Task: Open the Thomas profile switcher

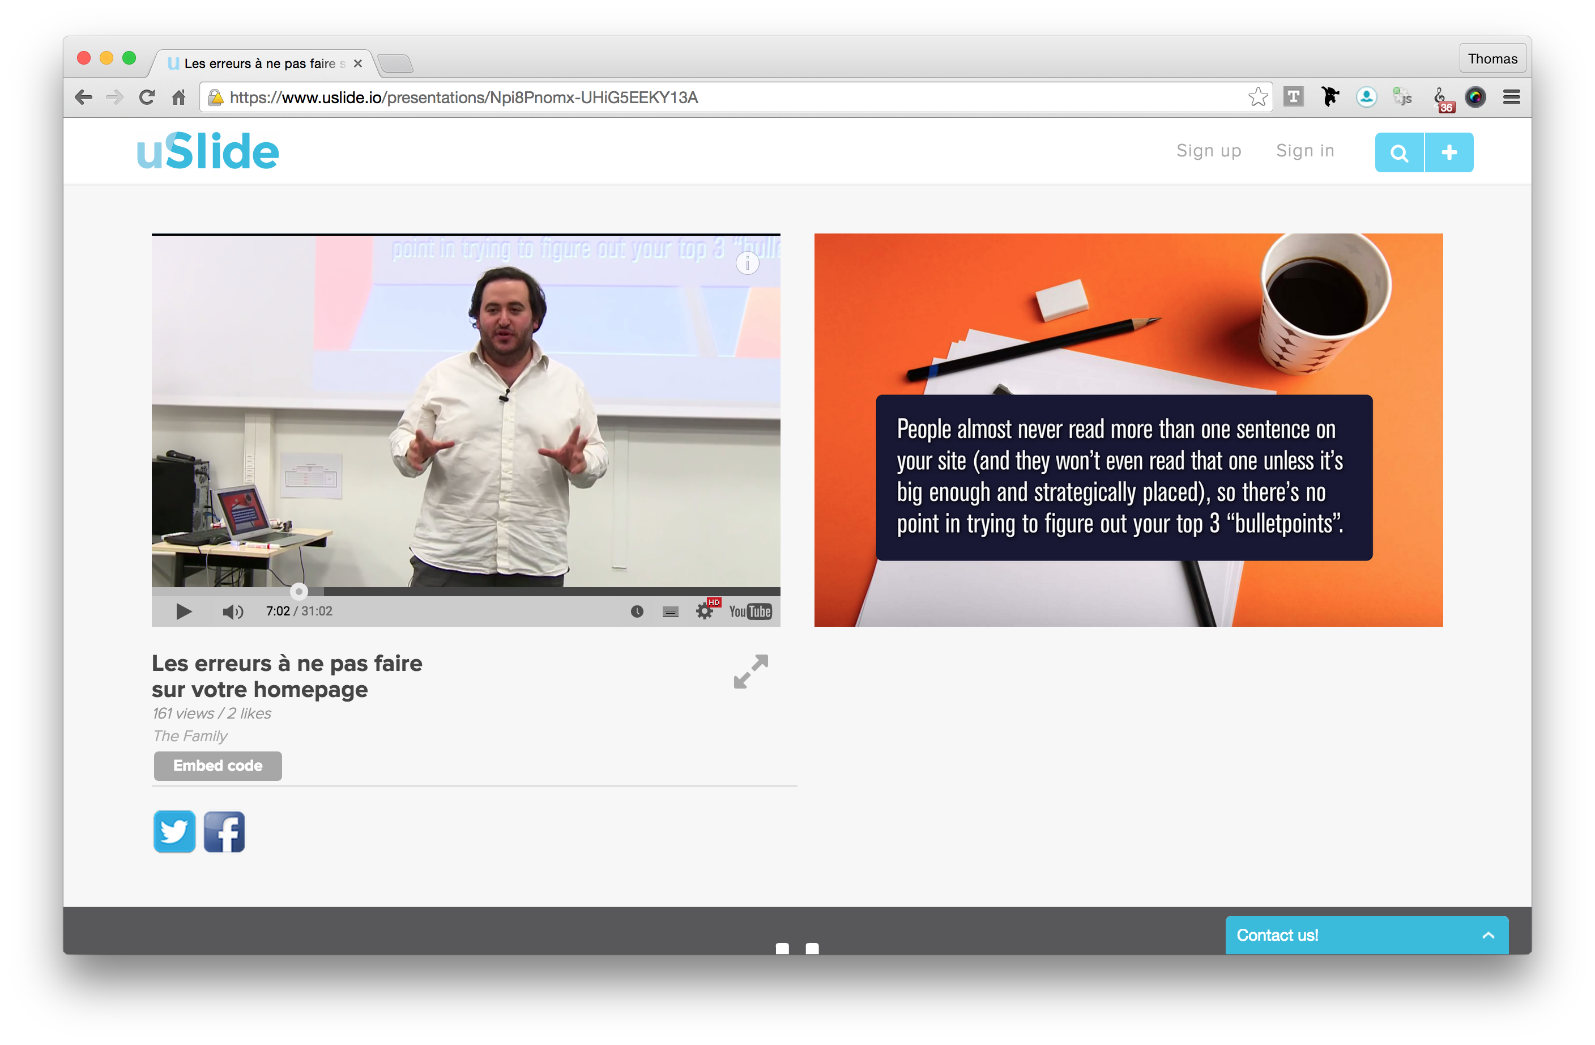Action: coord(1492,58)
